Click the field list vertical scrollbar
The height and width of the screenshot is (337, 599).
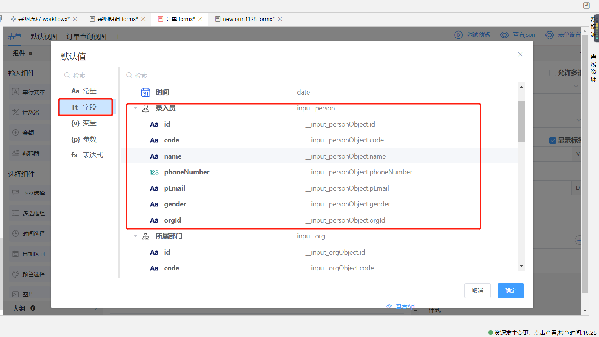[x=521, y=121]
